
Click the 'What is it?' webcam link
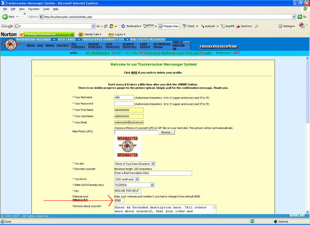point(80,200)
